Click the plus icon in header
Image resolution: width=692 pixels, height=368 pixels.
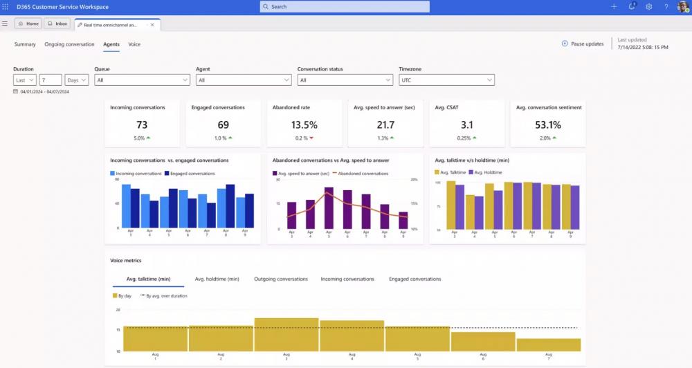(x=614, y=6)
